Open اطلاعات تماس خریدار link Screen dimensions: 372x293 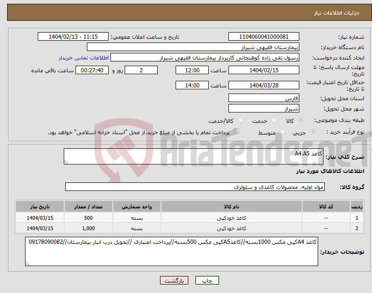[84, 58]
